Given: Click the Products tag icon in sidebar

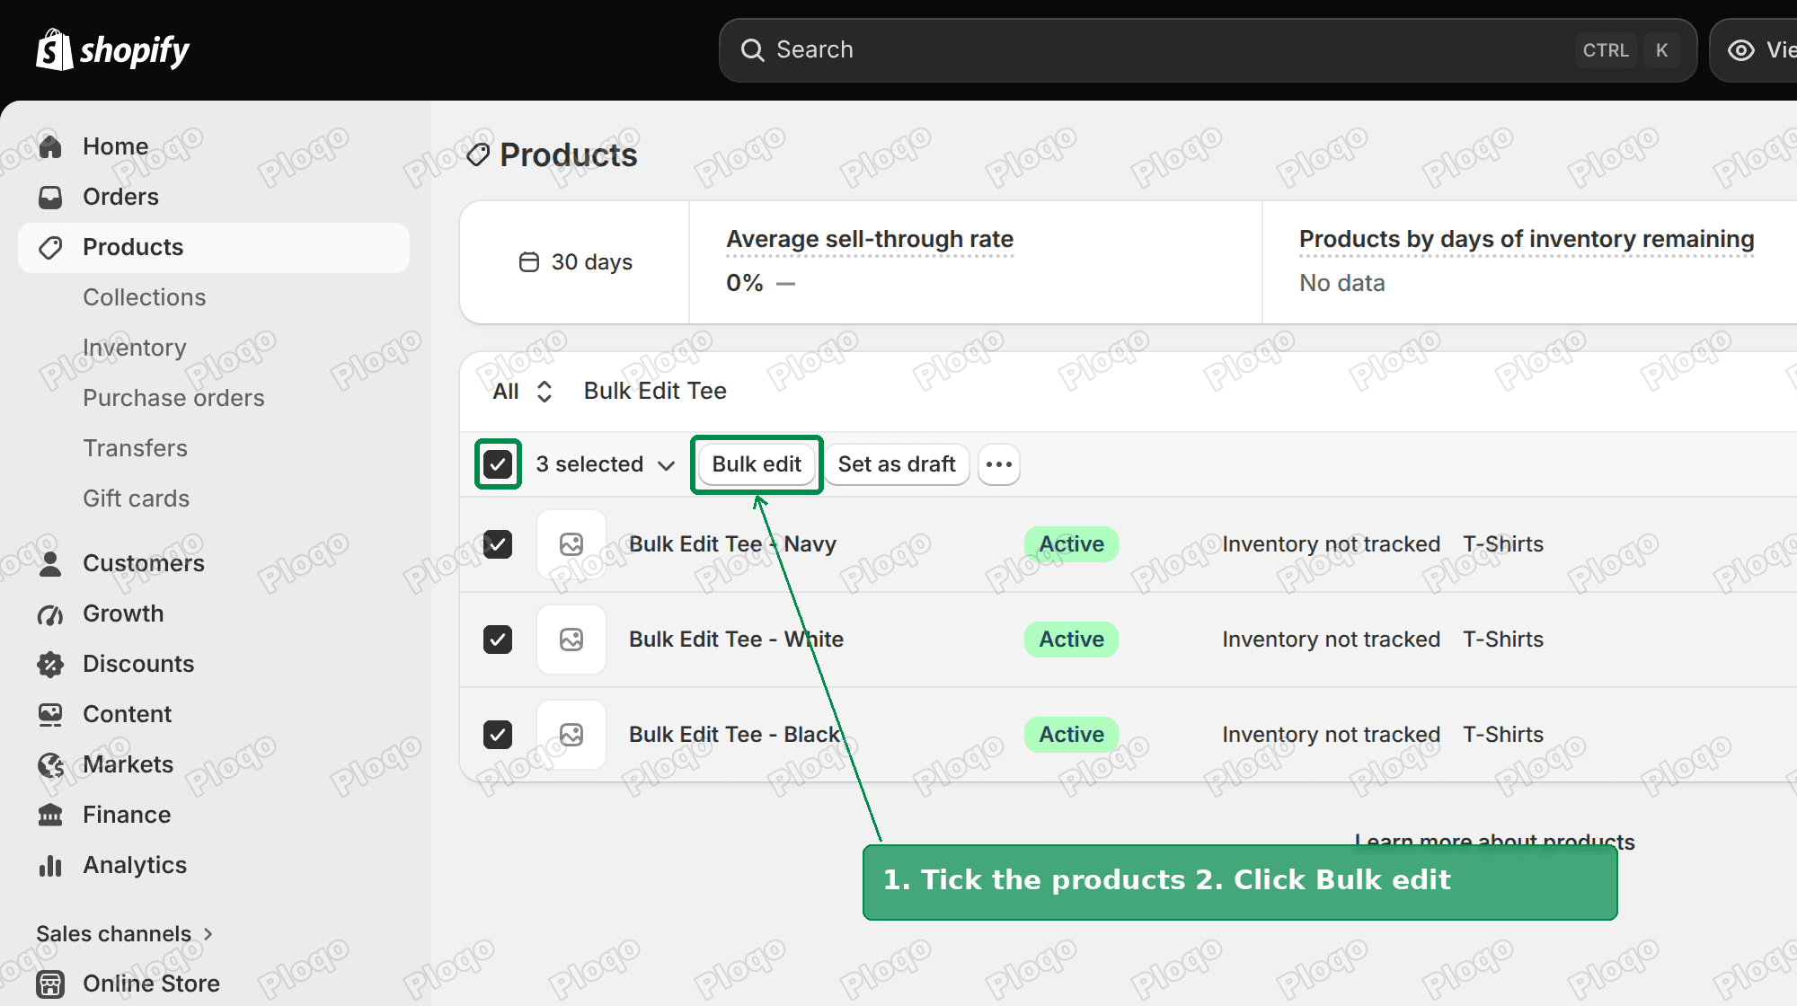Looking at the screenshot, I should click(50, 247).
